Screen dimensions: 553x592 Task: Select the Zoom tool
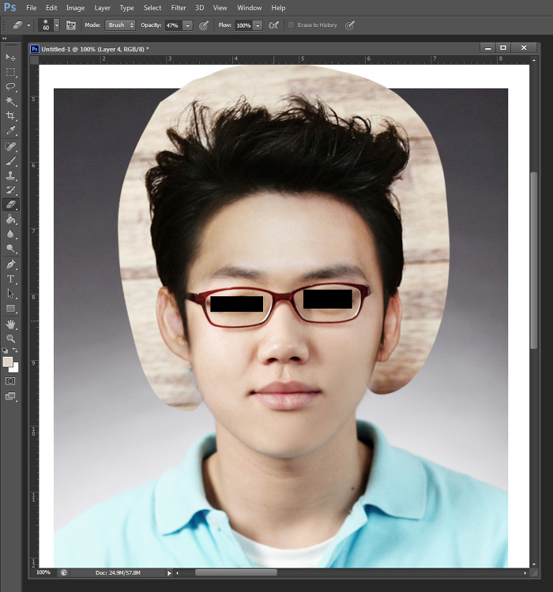point(10,339)
